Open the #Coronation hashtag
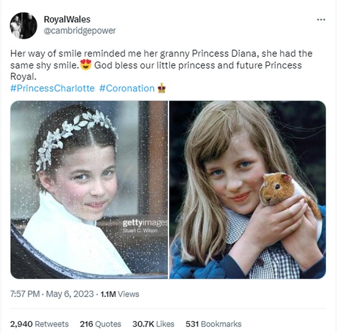Image resolution: width=337 pixels, height=333 pixels. pyautogui.click(x=127, y=88)
